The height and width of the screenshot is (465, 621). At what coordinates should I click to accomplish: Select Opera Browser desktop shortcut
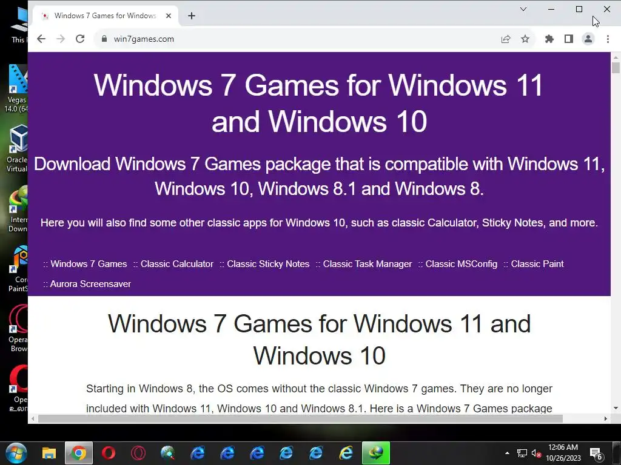18,329
